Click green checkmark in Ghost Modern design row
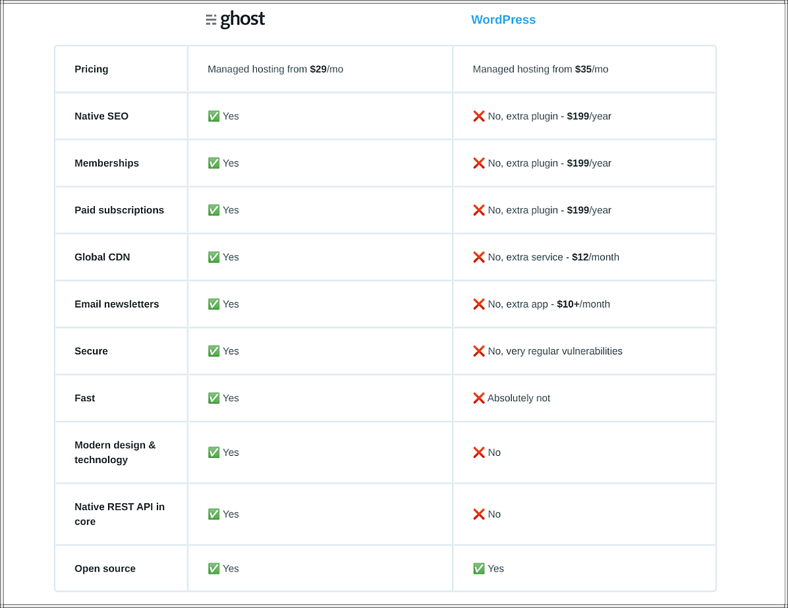The height and width of the screenshot is (608, 788). point(213,453)
